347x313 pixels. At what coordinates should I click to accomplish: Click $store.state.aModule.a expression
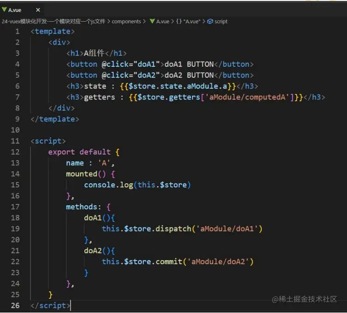tap(178, 86)
